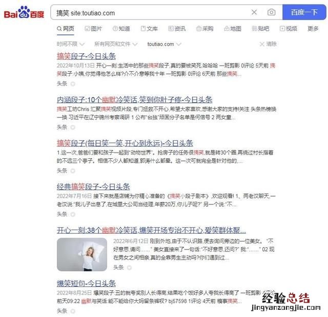Click the source icon beside first 头条
This screenshot has width=328, height=317.
pos(73,84)
